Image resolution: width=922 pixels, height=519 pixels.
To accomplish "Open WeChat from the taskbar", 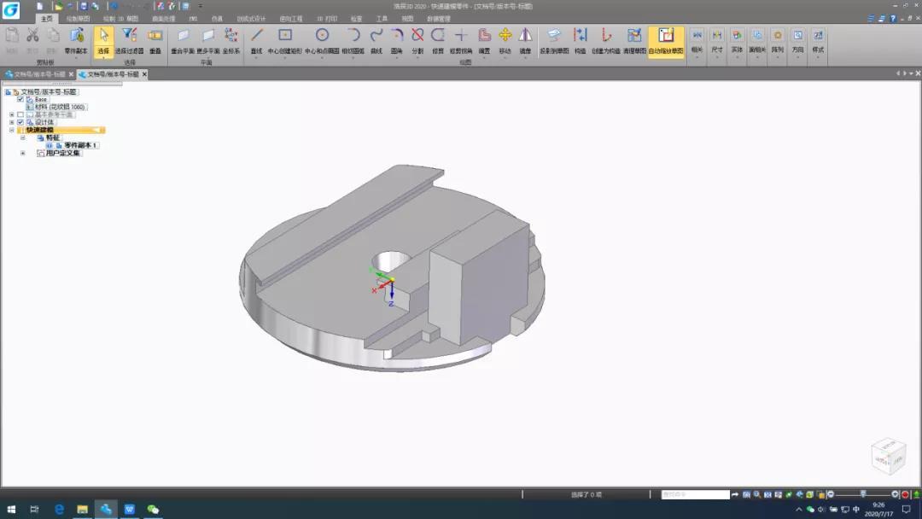I will tap(153, 509).
